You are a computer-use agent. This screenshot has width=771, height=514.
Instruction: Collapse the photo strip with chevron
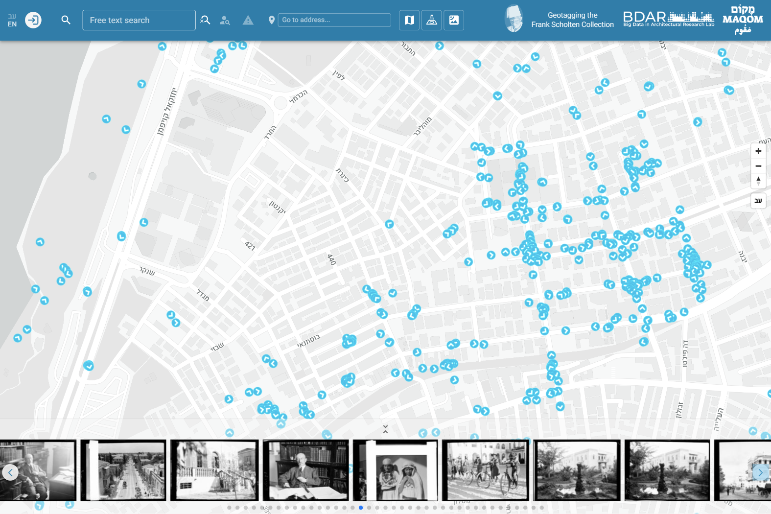coord(385,429)
